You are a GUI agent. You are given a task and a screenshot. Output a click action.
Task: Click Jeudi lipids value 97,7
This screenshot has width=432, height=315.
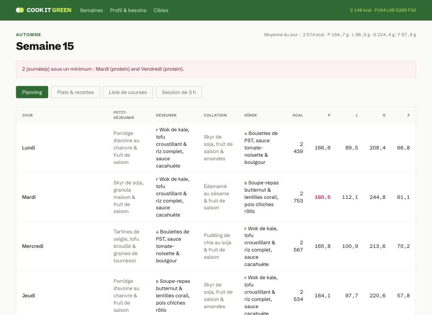[352, 295]
